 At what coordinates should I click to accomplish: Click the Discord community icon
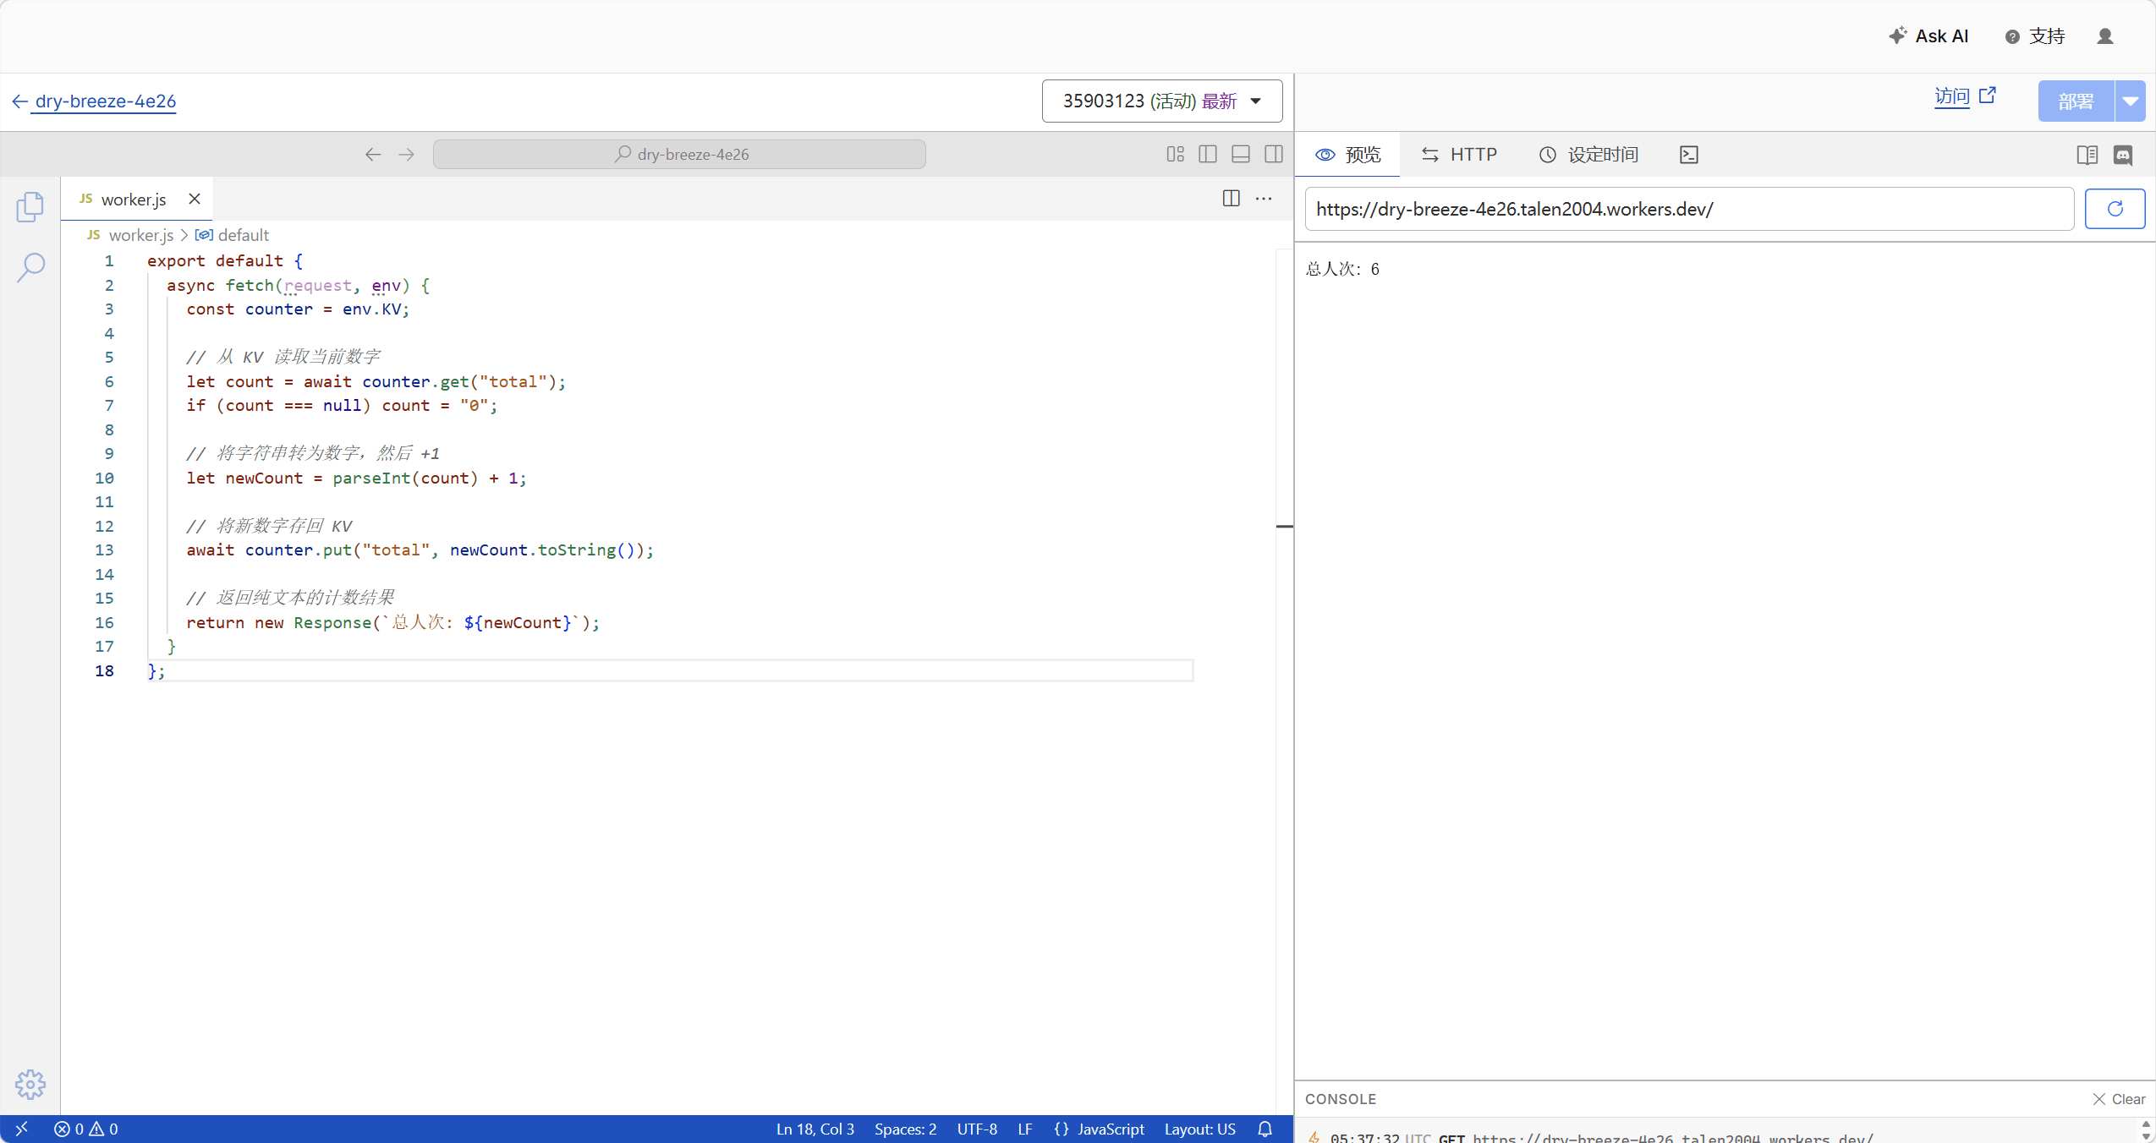pos(2123,155)
